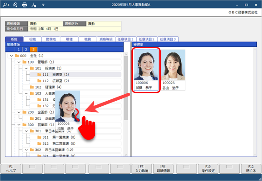Collapse the 000 全社 node
Viewport: 262px width, 181px height.
(x=11, y=56)
